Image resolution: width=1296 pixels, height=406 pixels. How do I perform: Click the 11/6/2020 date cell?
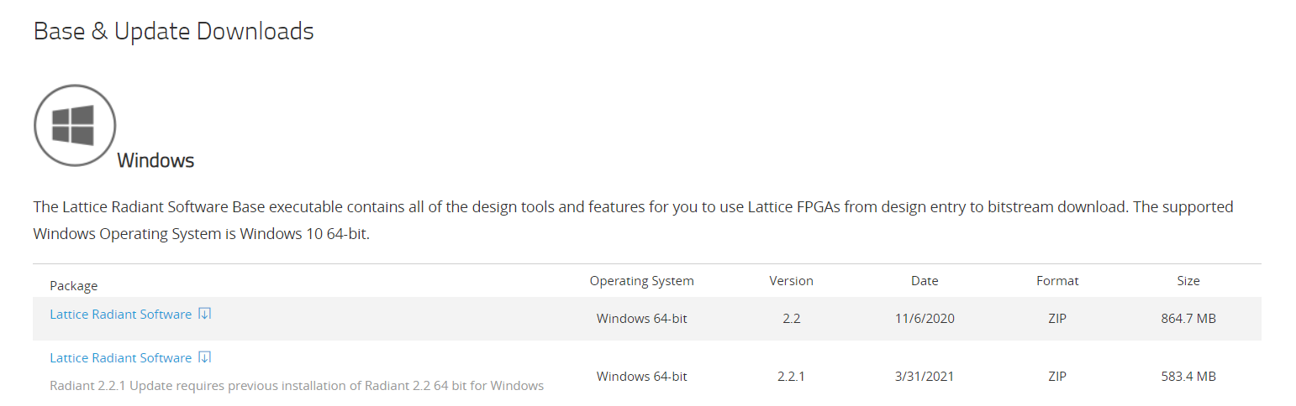point(925,319)
